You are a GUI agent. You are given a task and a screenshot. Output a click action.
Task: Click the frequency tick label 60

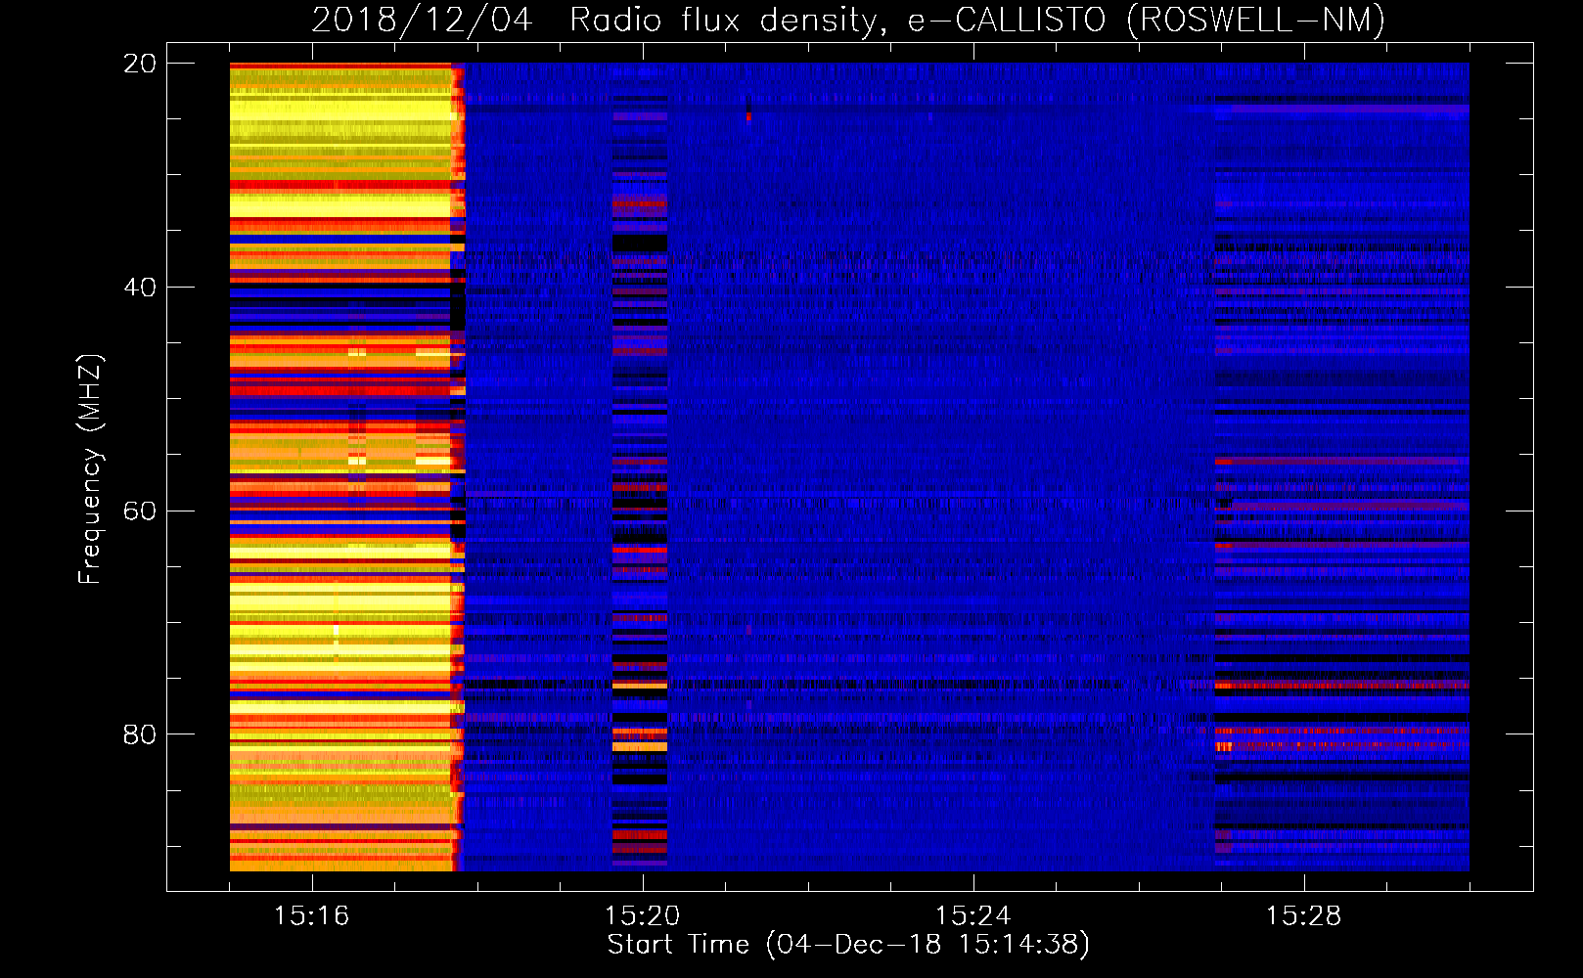pyautogui.click(x=140, y=511)
